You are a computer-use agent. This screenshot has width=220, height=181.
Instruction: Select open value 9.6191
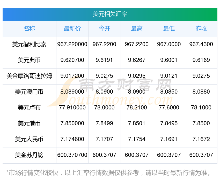[104, 60]
